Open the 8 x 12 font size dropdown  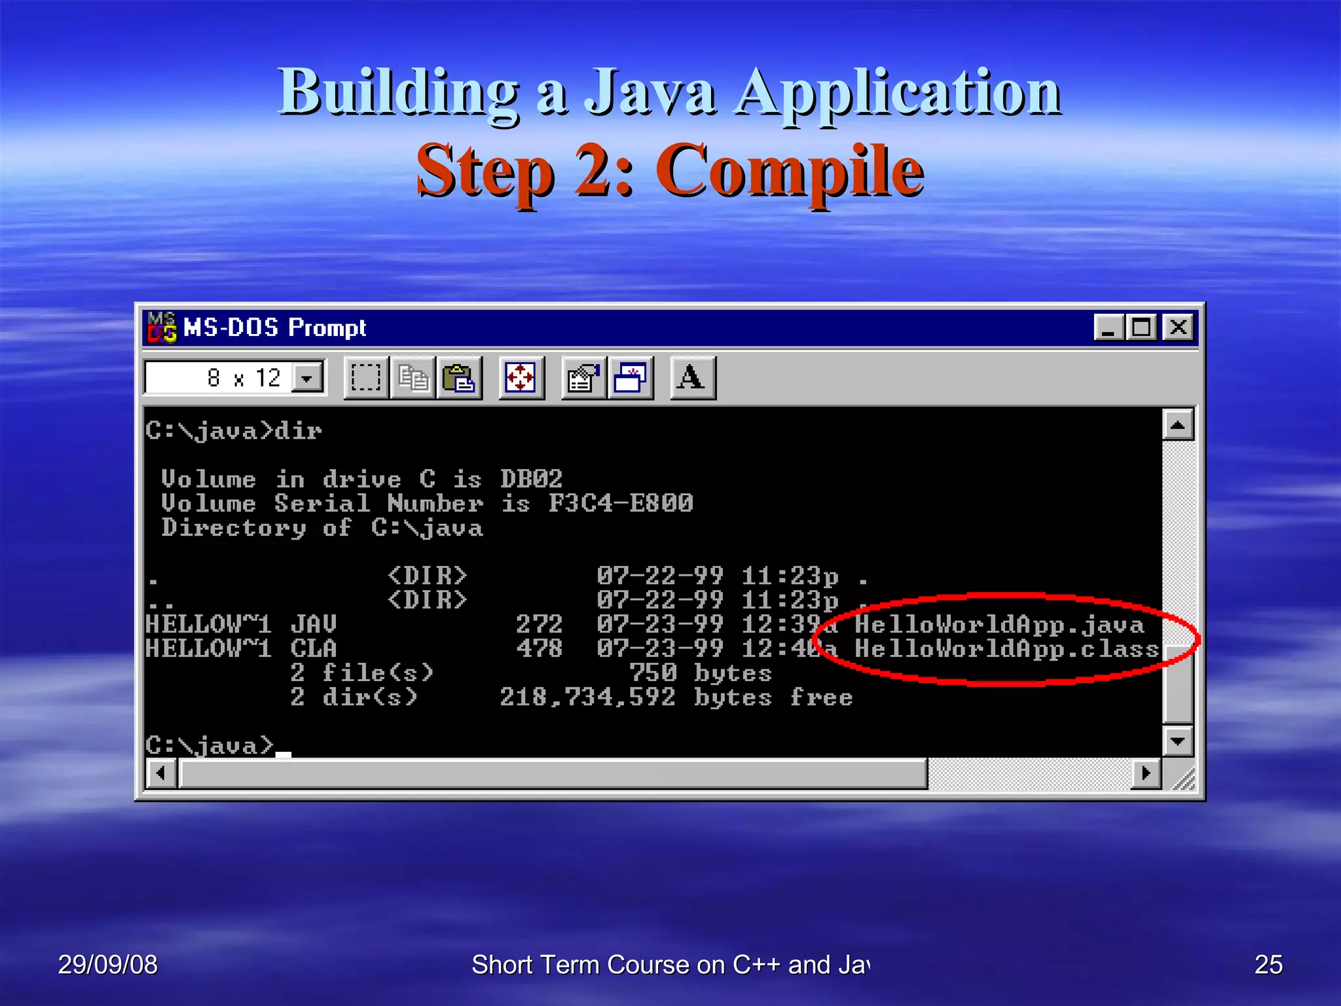click(x=306, y=378)
